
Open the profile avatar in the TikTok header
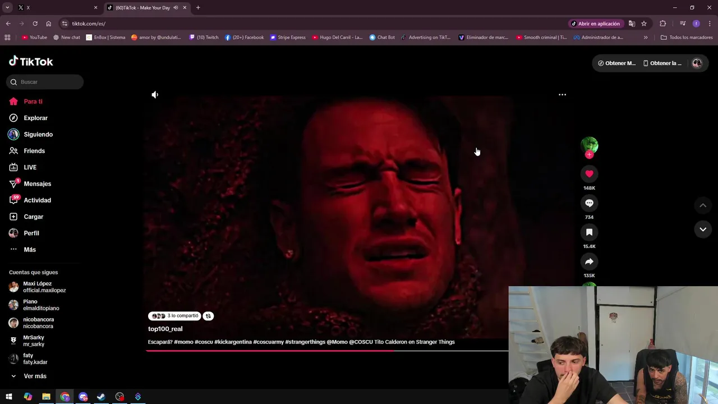tap(697, 63)
